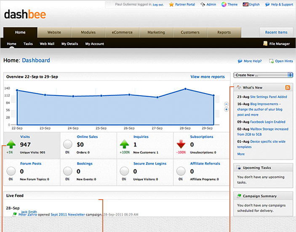The image size is (296, 232).
Task: Click the File Manager folder icon
Action: 265,43
